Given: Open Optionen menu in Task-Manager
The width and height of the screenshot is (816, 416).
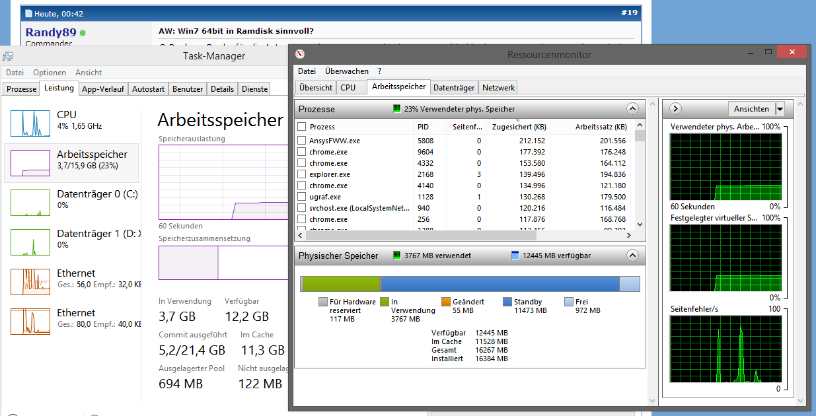Looking at the screenshot, I should 50,73.
